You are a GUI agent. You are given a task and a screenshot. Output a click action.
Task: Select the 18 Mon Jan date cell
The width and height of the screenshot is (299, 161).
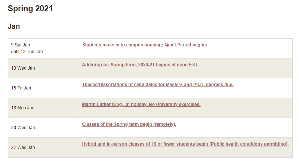coord(23,108)
